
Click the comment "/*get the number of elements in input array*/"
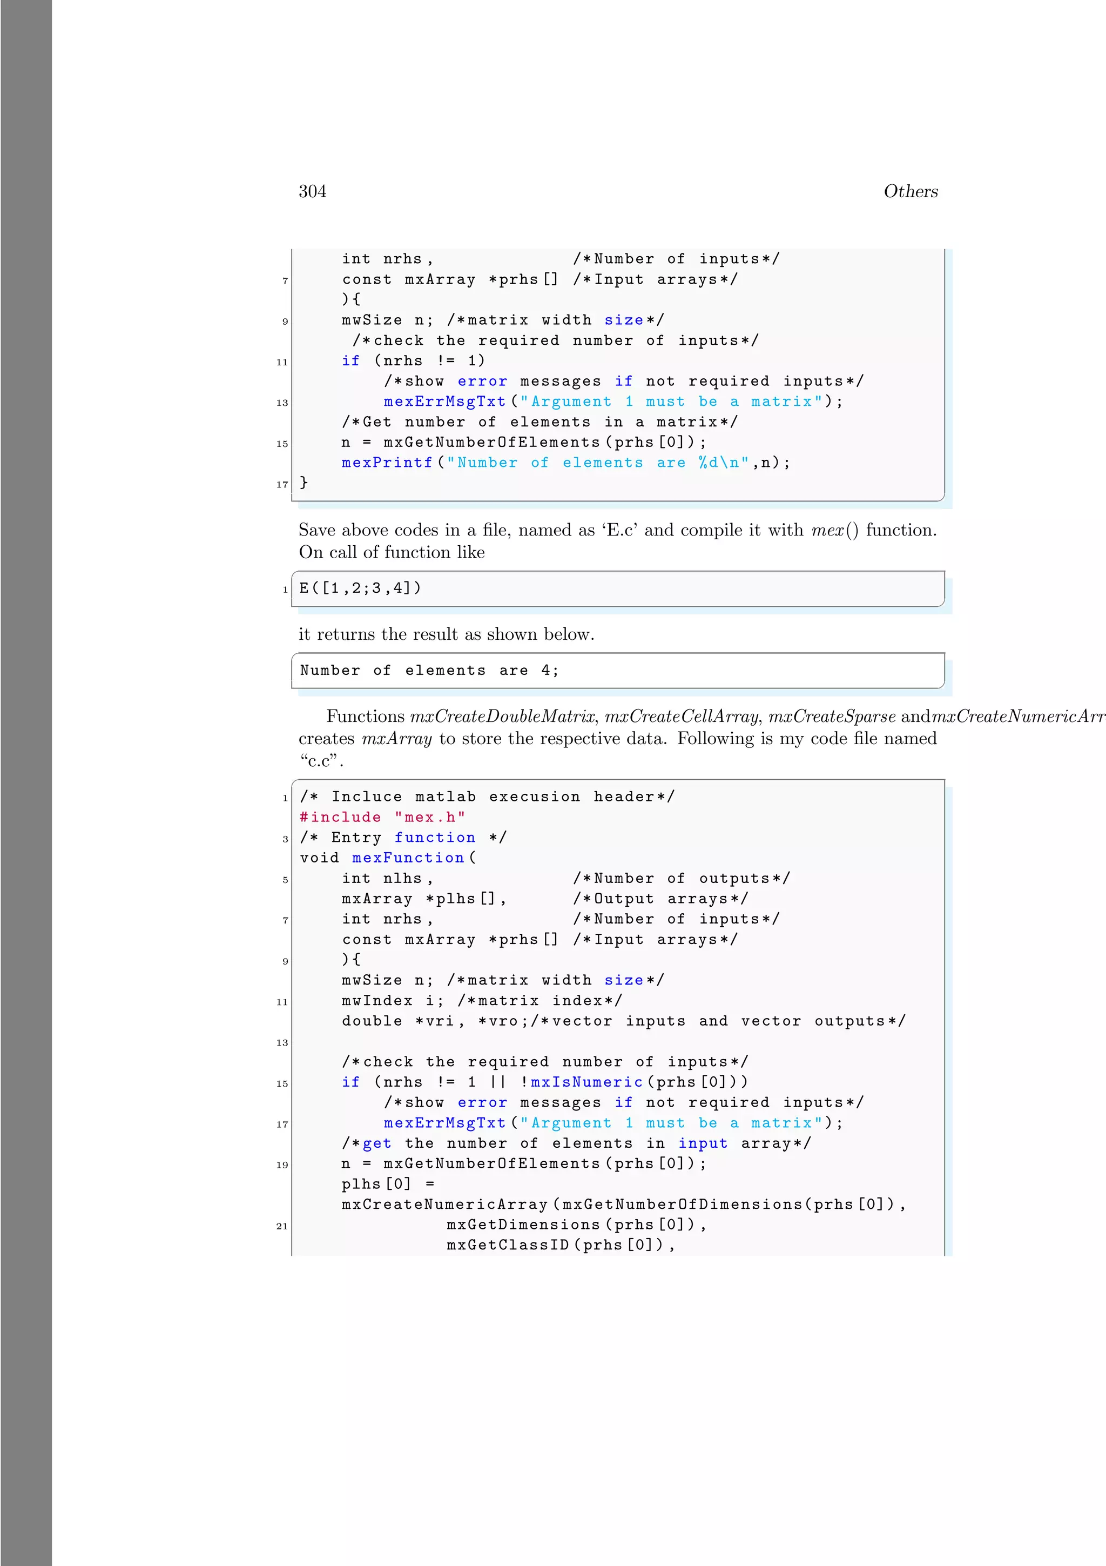click(x=577, y=1144)
